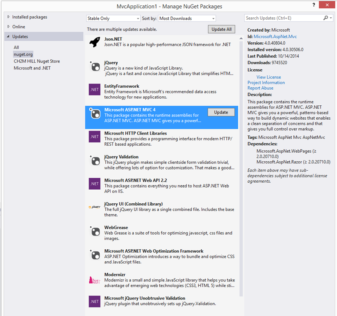
Task: Click the Microsoft HTTP Client Libraries icon
Action: click(95, 137)
